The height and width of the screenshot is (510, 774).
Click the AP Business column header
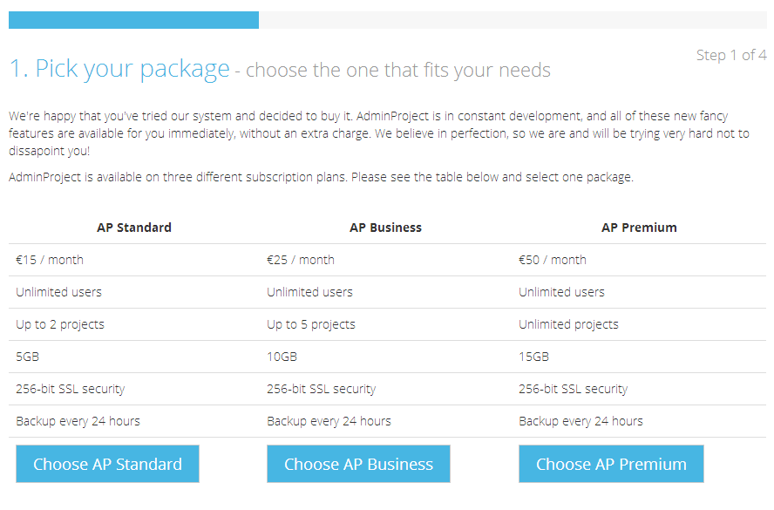click(x=385, y=228)
